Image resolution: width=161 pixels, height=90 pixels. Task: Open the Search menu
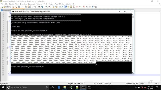11,4
